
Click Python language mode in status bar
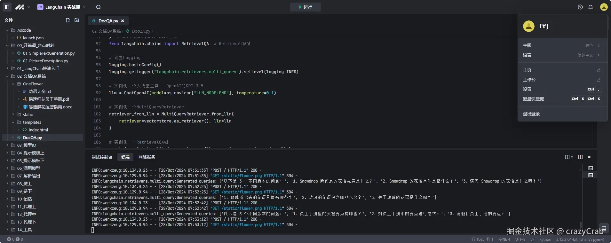coord(545,239)
